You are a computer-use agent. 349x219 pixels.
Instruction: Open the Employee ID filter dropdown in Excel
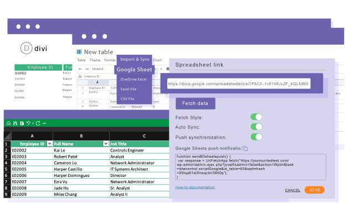(50, 144)
